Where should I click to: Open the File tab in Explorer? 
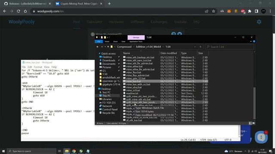(x=99, y=41)
